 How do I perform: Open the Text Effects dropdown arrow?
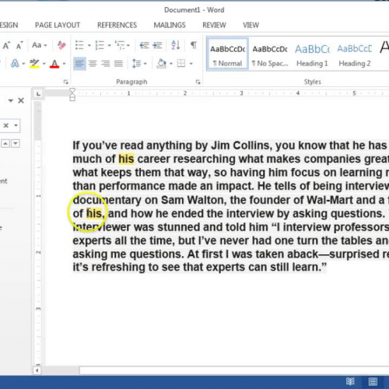pyautogui.click(x=23, y=64)
